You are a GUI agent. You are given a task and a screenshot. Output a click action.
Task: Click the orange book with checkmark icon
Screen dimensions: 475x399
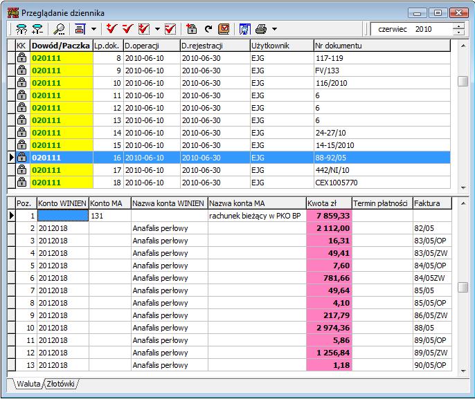point(224,29)
